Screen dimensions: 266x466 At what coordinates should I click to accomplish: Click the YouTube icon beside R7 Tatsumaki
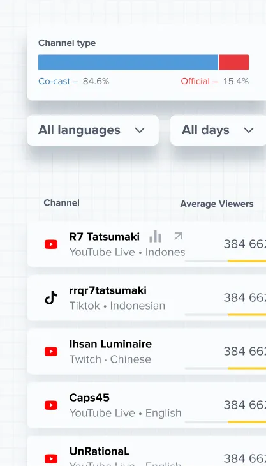(x=51, y=244)
